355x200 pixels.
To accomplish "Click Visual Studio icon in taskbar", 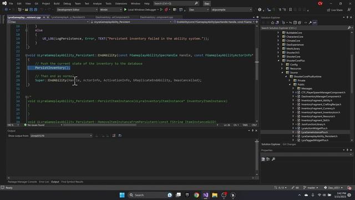I will pyautogui.click(x=206, y=195).
